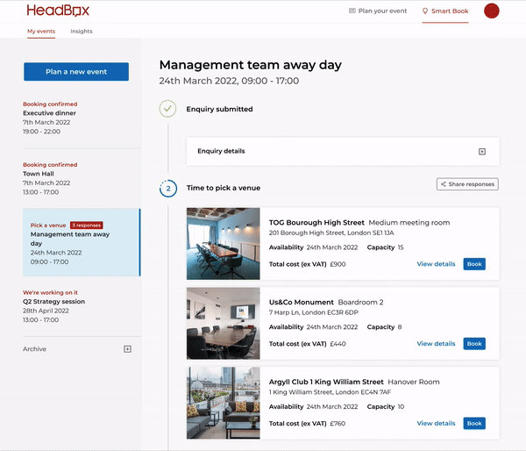Click We're working on it status
The image size is (526, 451).
[x=50, y=292]
